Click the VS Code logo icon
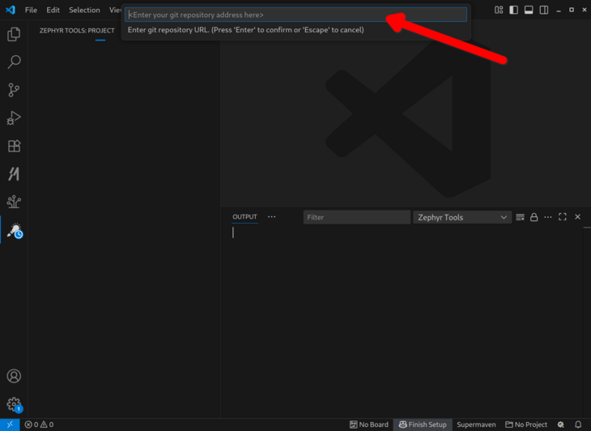Image resolution: width=591 pixels, height=431 pixels. pos(11,10)
